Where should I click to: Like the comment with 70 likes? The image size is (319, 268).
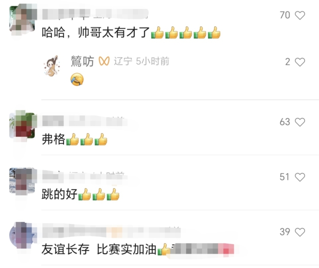pyautogui.click(x=300, y=15)
